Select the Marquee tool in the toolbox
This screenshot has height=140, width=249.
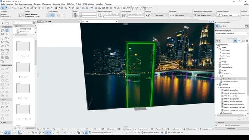click(7, 23)
